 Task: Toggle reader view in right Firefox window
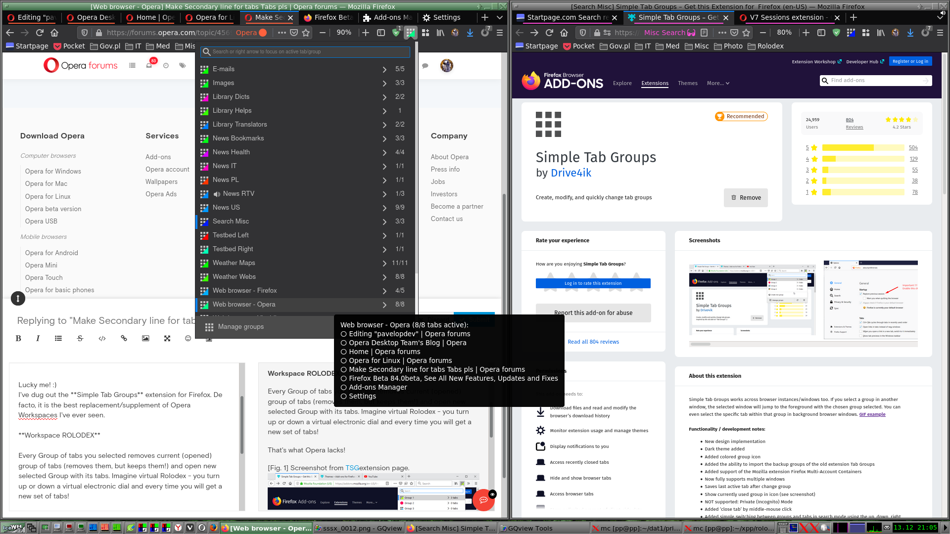click(x=704, y=33)
